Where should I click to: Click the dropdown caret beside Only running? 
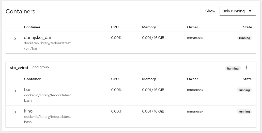coord(250,11)
